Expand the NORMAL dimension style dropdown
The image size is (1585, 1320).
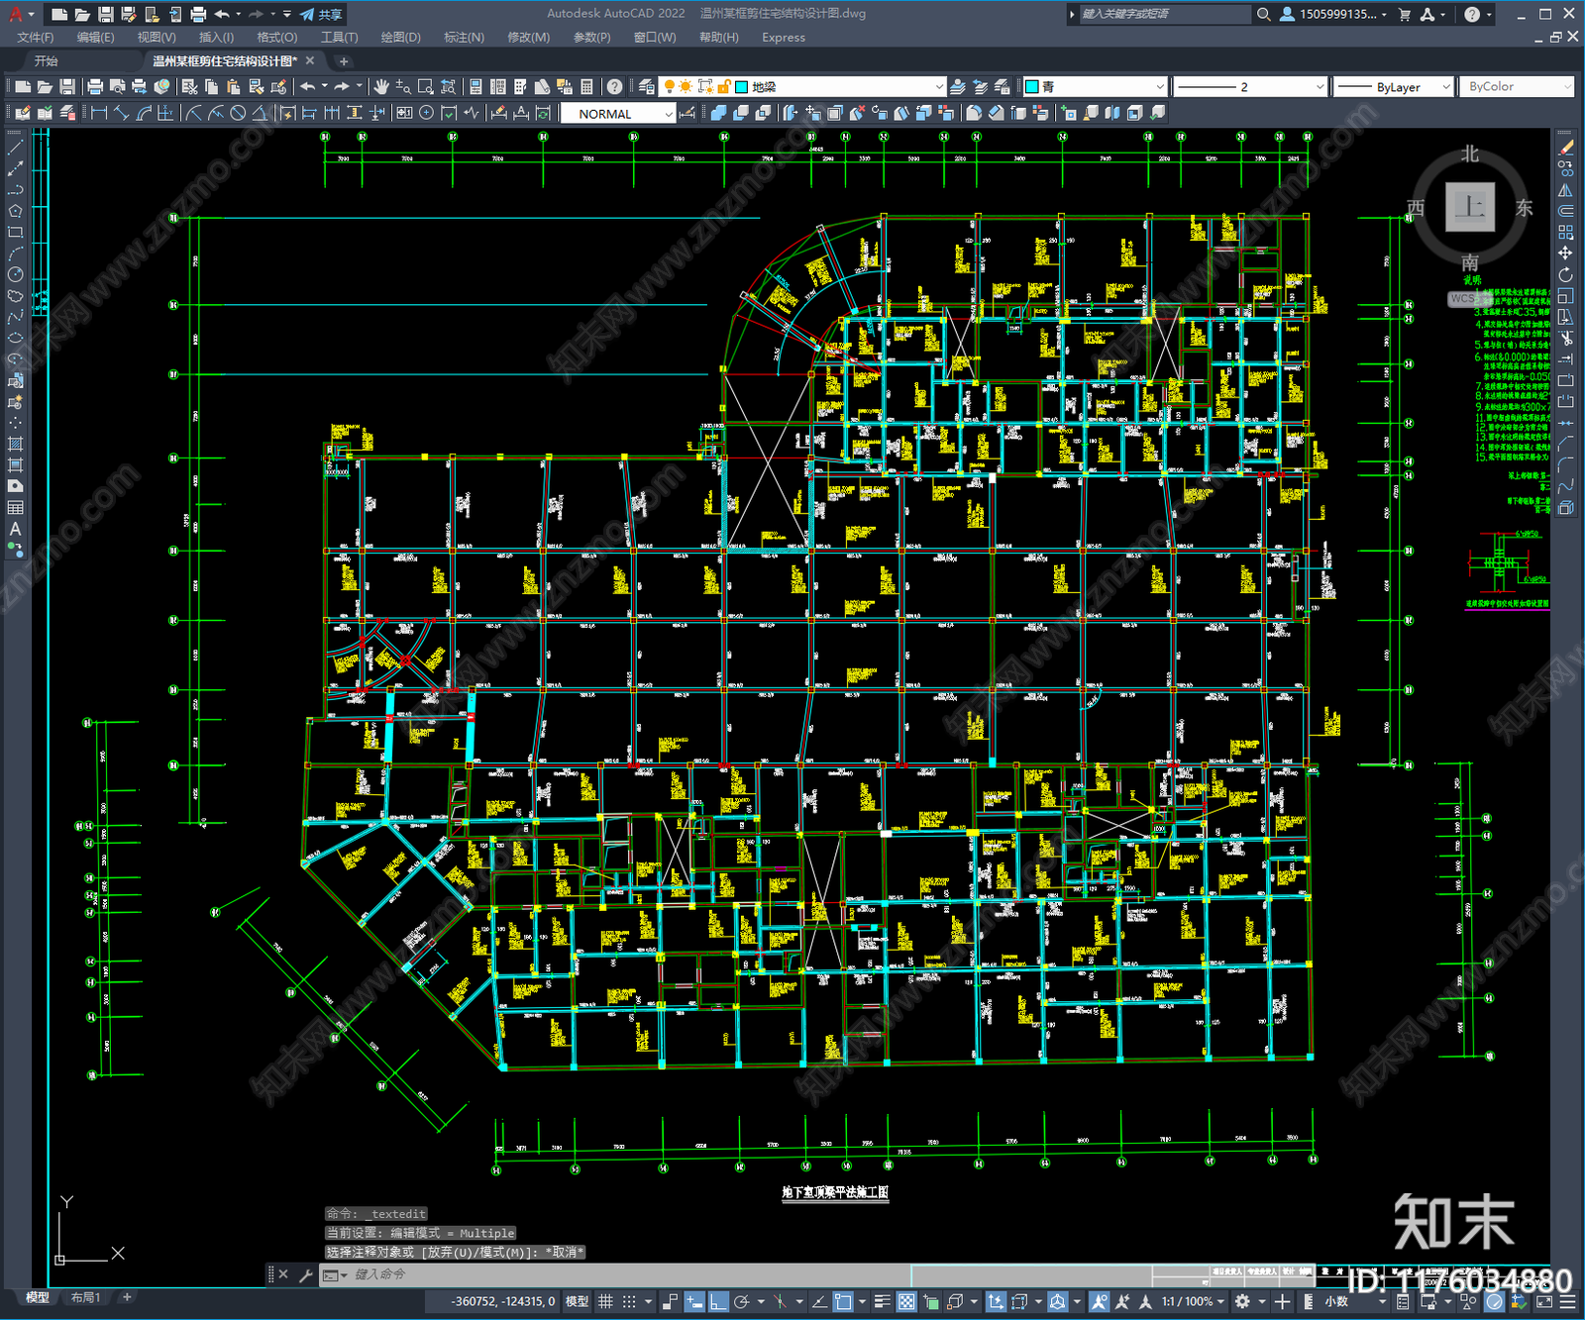(x=617, y=114)
